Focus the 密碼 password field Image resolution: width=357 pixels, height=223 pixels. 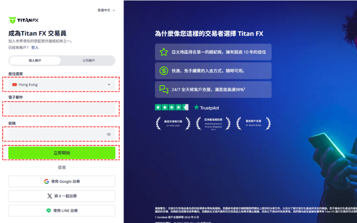click(x=62, y=134)
